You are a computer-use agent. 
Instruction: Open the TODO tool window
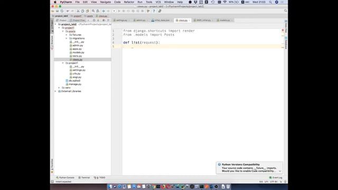tap(99, 178)
